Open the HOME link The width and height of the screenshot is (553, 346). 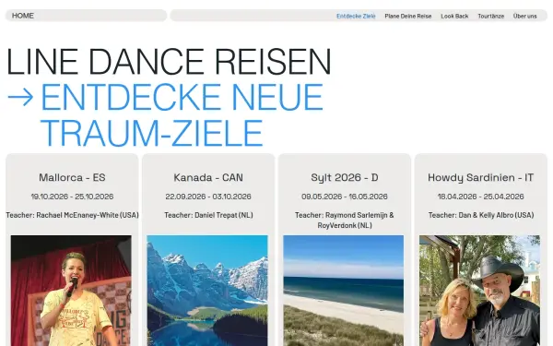point(23,16)
